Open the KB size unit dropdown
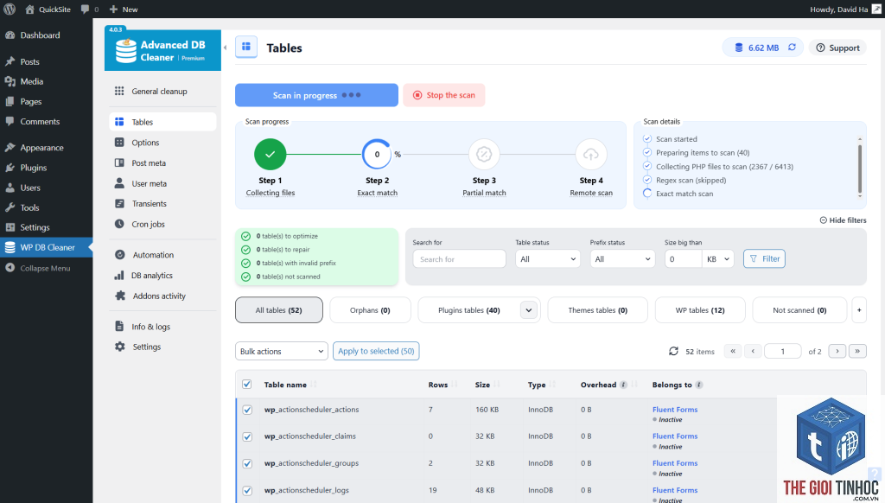 718,258
